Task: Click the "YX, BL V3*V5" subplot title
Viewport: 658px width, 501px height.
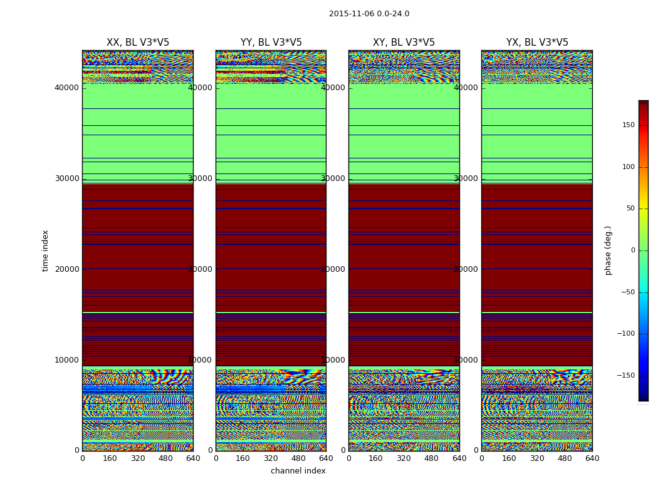Action: point(537,43)
